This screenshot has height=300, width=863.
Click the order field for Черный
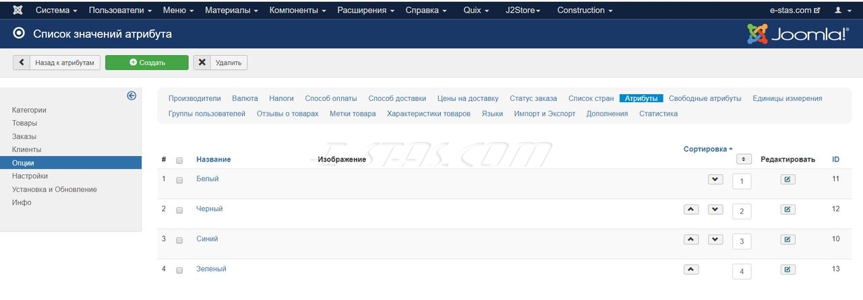coord(742,211)
